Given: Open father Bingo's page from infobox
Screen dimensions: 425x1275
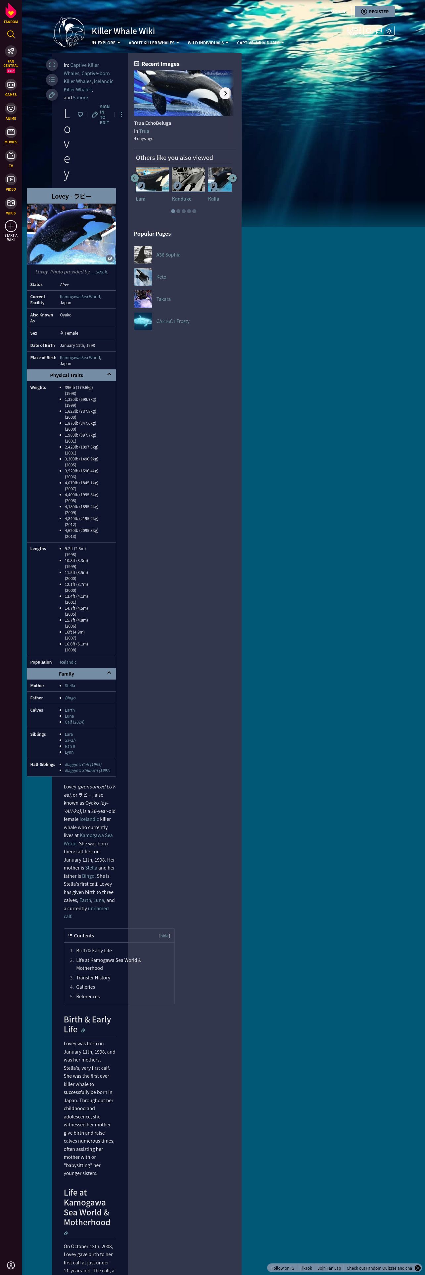Looking at the screenshot, I should tap(70, 698).
